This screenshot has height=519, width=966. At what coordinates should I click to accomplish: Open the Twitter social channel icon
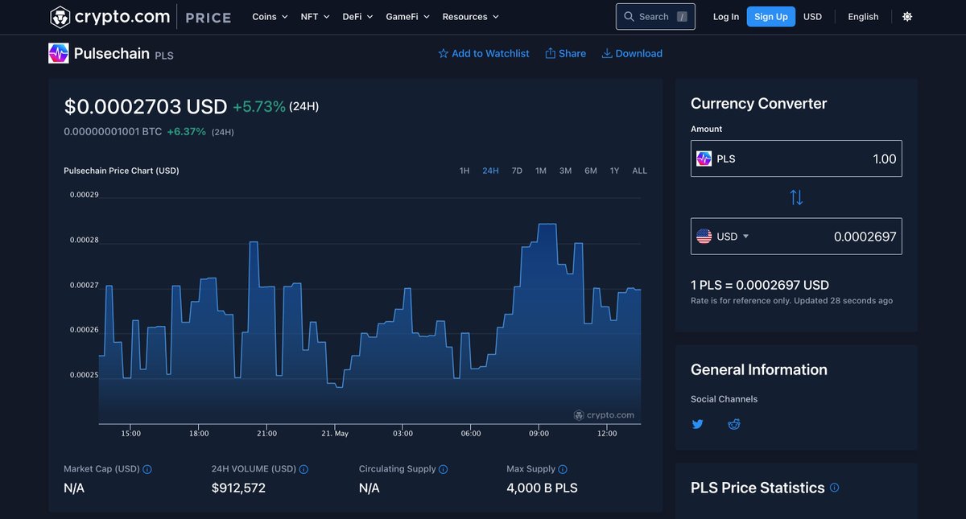[x=698, y=424]
